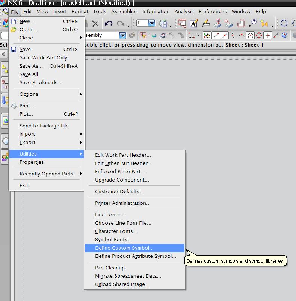
Task: Expand the Options submenu
Action: coord(46,94)
